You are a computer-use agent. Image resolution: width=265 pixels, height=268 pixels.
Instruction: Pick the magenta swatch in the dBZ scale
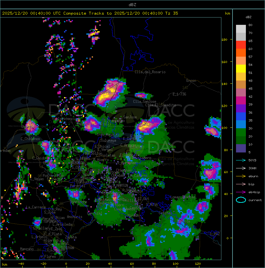click(x=241, y=101)
